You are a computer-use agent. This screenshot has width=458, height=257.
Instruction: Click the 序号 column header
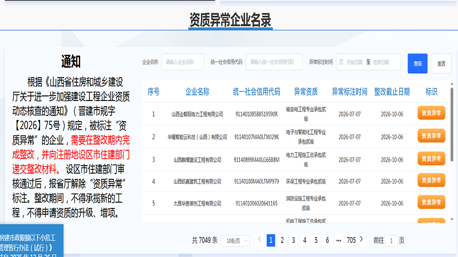[153, 92]
